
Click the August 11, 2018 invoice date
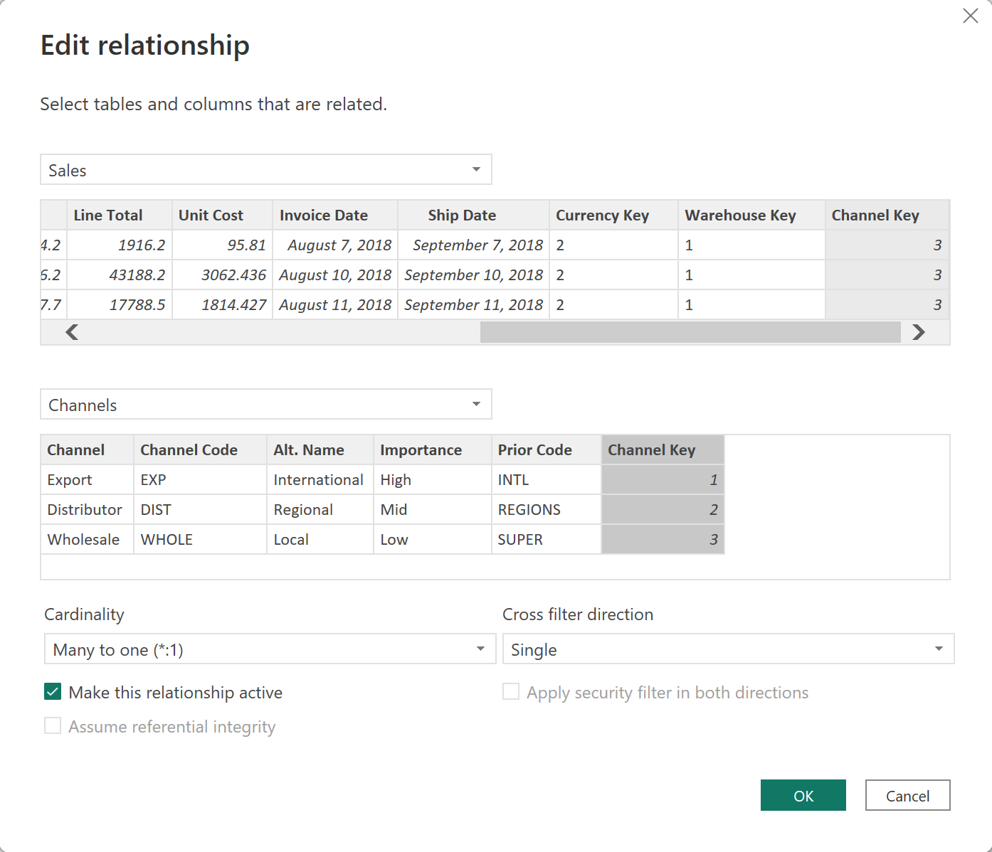[x=335, y=305]
